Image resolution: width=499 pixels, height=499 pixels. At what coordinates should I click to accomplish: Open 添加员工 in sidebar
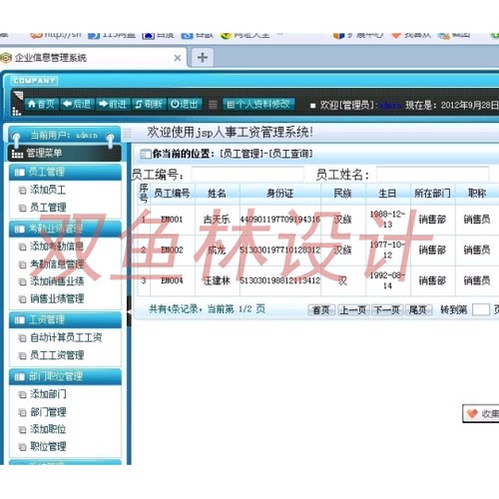coord(48,190)
